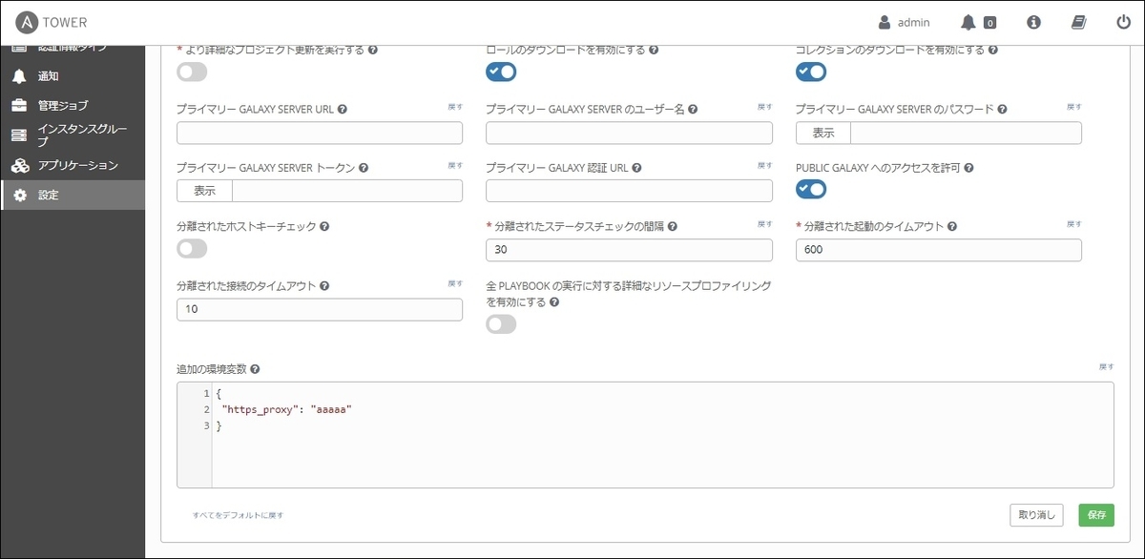Viewport: 1145px width, 559px height.
Task: Click 戻す for 追加の環境変数
Action: click(1107, 366)
